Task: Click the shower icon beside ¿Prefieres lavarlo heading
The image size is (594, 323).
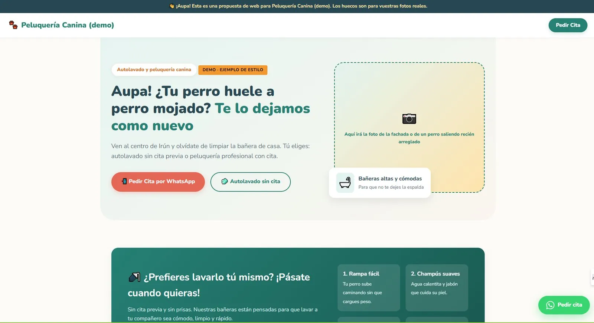Action: pos(134,277)
